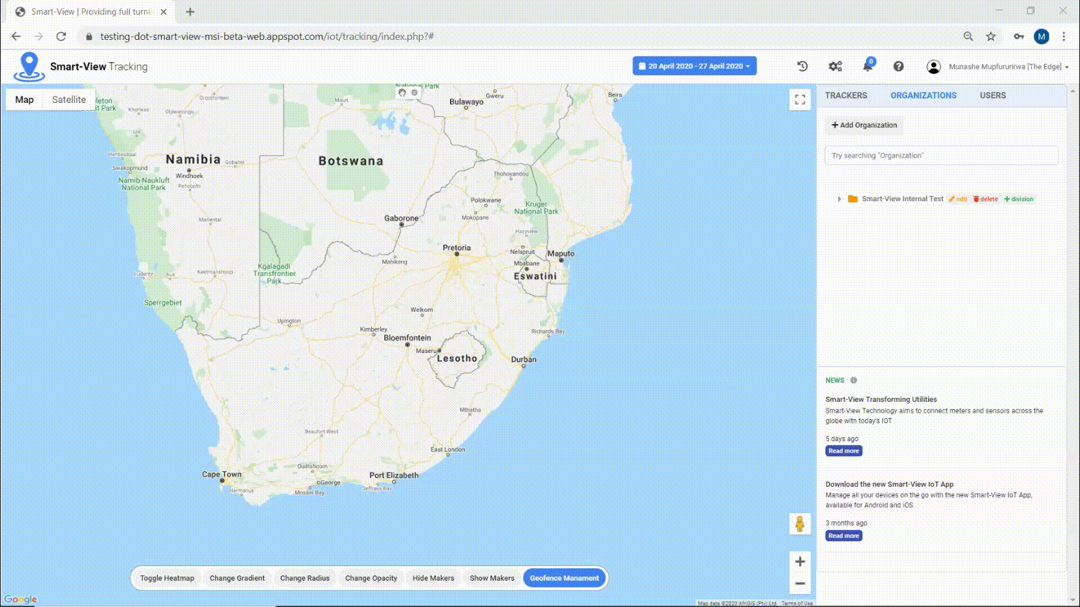Open the help question mark icon

(x=899, y=66)
